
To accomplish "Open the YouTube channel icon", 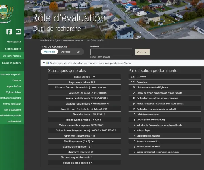I will tap(18, 32).
